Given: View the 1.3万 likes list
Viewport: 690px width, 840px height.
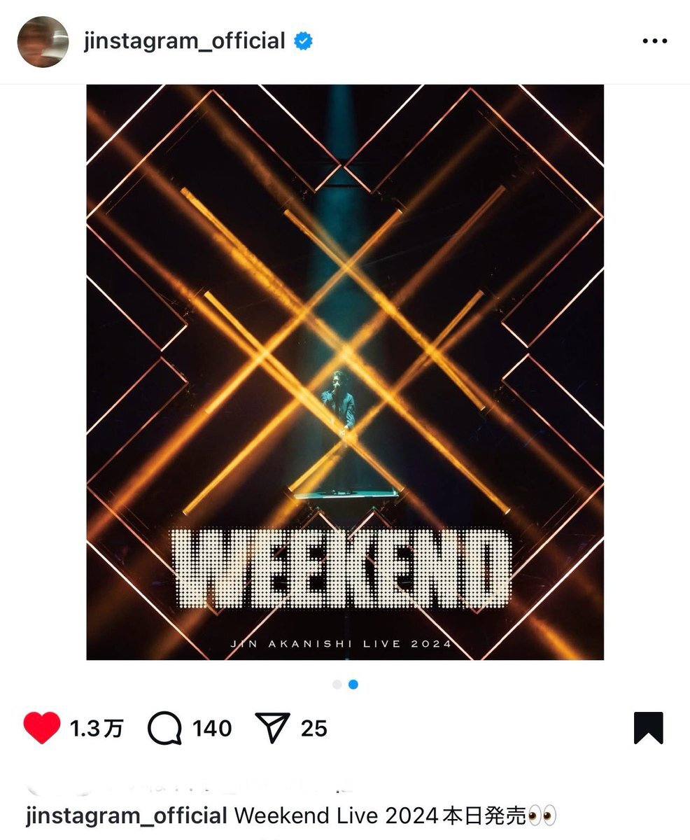Looking at the screenshot, I should (x=97, y=729).
